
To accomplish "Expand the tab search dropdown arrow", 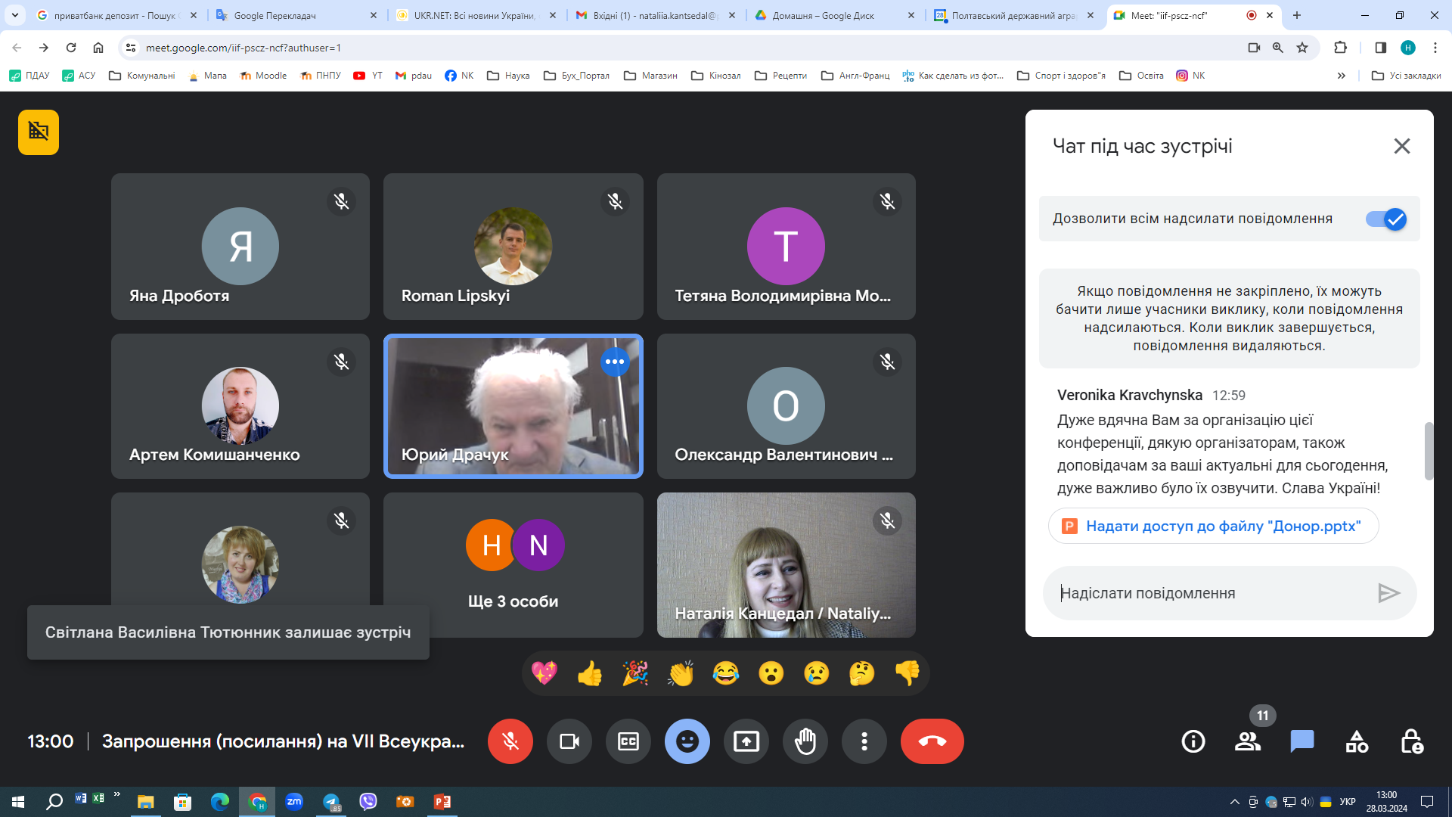I will [14, 15].
